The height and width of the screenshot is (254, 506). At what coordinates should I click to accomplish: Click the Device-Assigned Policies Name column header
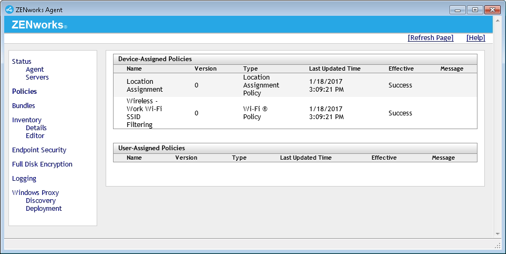pyautogui.click(x=134, y=69)
